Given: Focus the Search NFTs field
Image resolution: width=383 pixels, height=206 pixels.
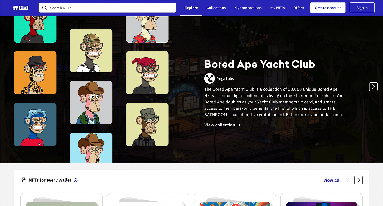Looking at the screenshot, I should (107, 8).
